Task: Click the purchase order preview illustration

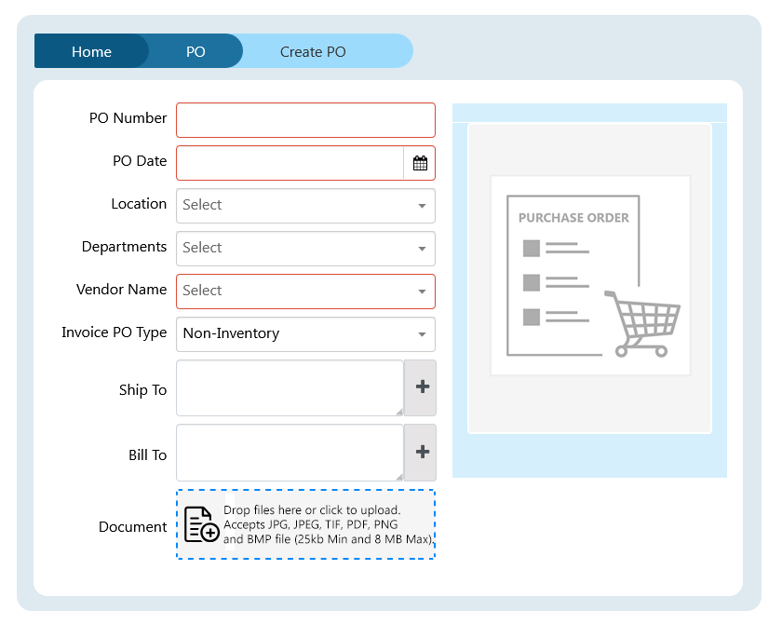Action: click(590, 275)
